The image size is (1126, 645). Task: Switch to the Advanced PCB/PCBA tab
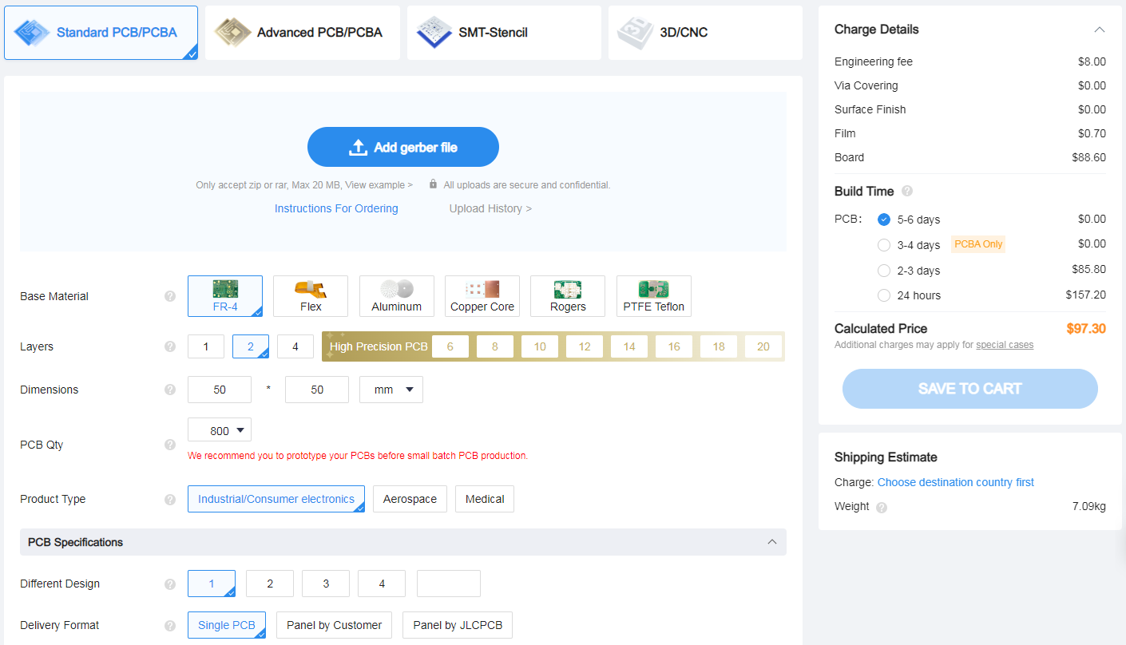(303, 33)
